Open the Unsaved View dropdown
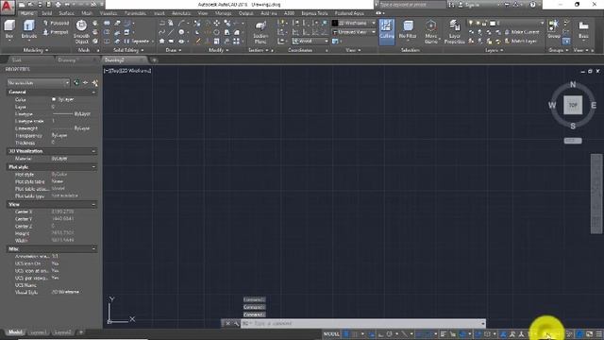This screenshot has width=604, height=340. click(354, 32)
